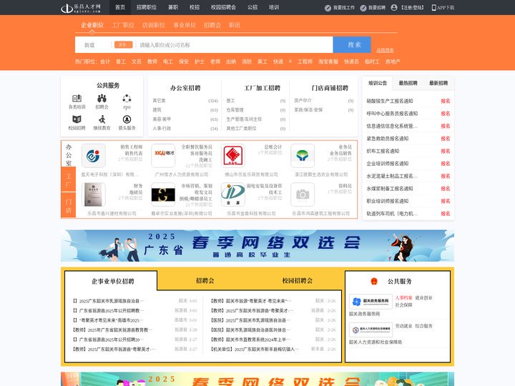Click the orange 更多 tag in search box

(x=123, y=44)
